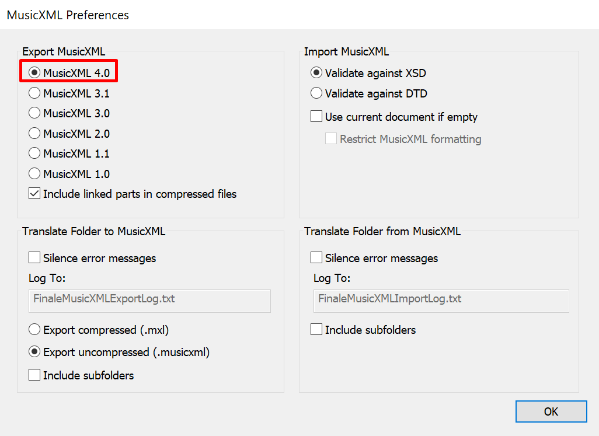Viewport: 599px width, 436px height.
Task: Click the FinaleMusicXMLExportLog.txt log field
Action: point(149,301)
